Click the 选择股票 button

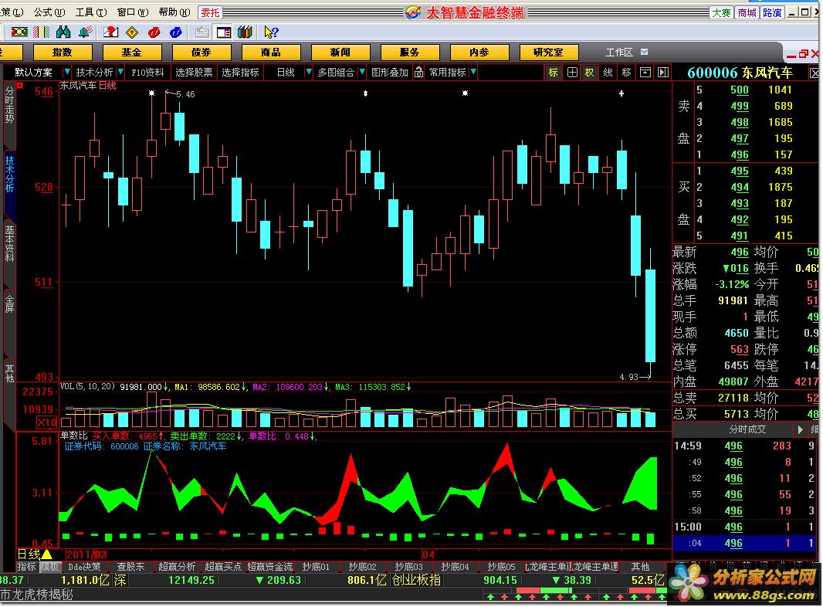tap(194, 73)
